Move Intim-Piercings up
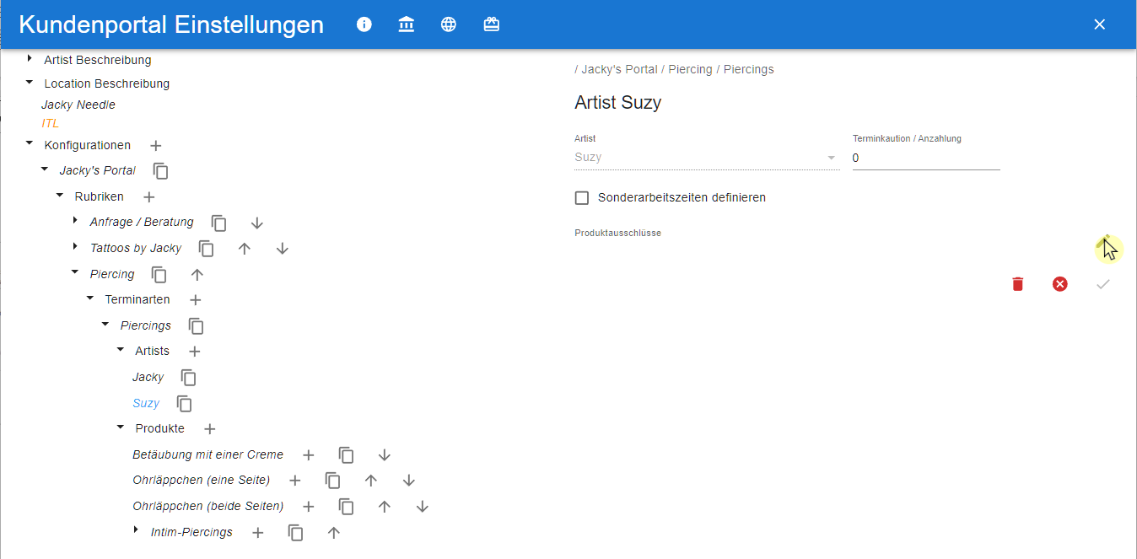The height and width of the screenshot is (559, 1137). (334, 533)
